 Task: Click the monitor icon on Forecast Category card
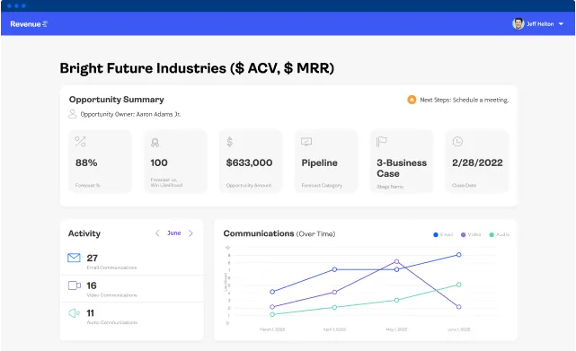[x=306, y=142]
